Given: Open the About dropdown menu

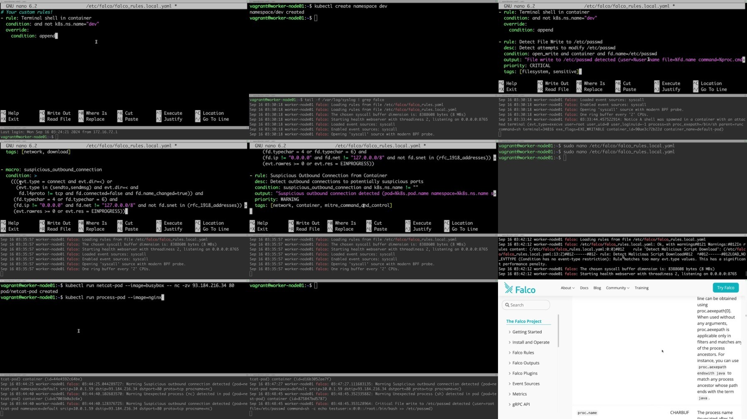Looking at the screenshot, I should click(x=567, y=288).
